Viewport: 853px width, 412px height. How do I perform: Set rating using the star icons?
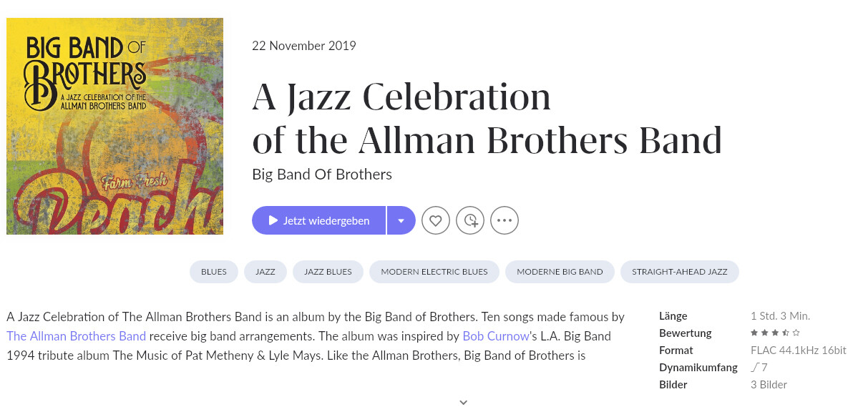coord(775,333)
